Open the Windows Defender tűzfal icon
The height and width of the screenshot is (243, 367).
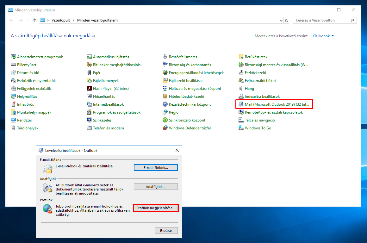tap(165, 128)
